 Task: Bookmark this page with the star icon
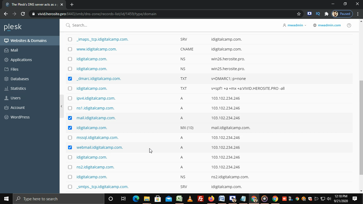pyautogui.click(x=299, y=14)
